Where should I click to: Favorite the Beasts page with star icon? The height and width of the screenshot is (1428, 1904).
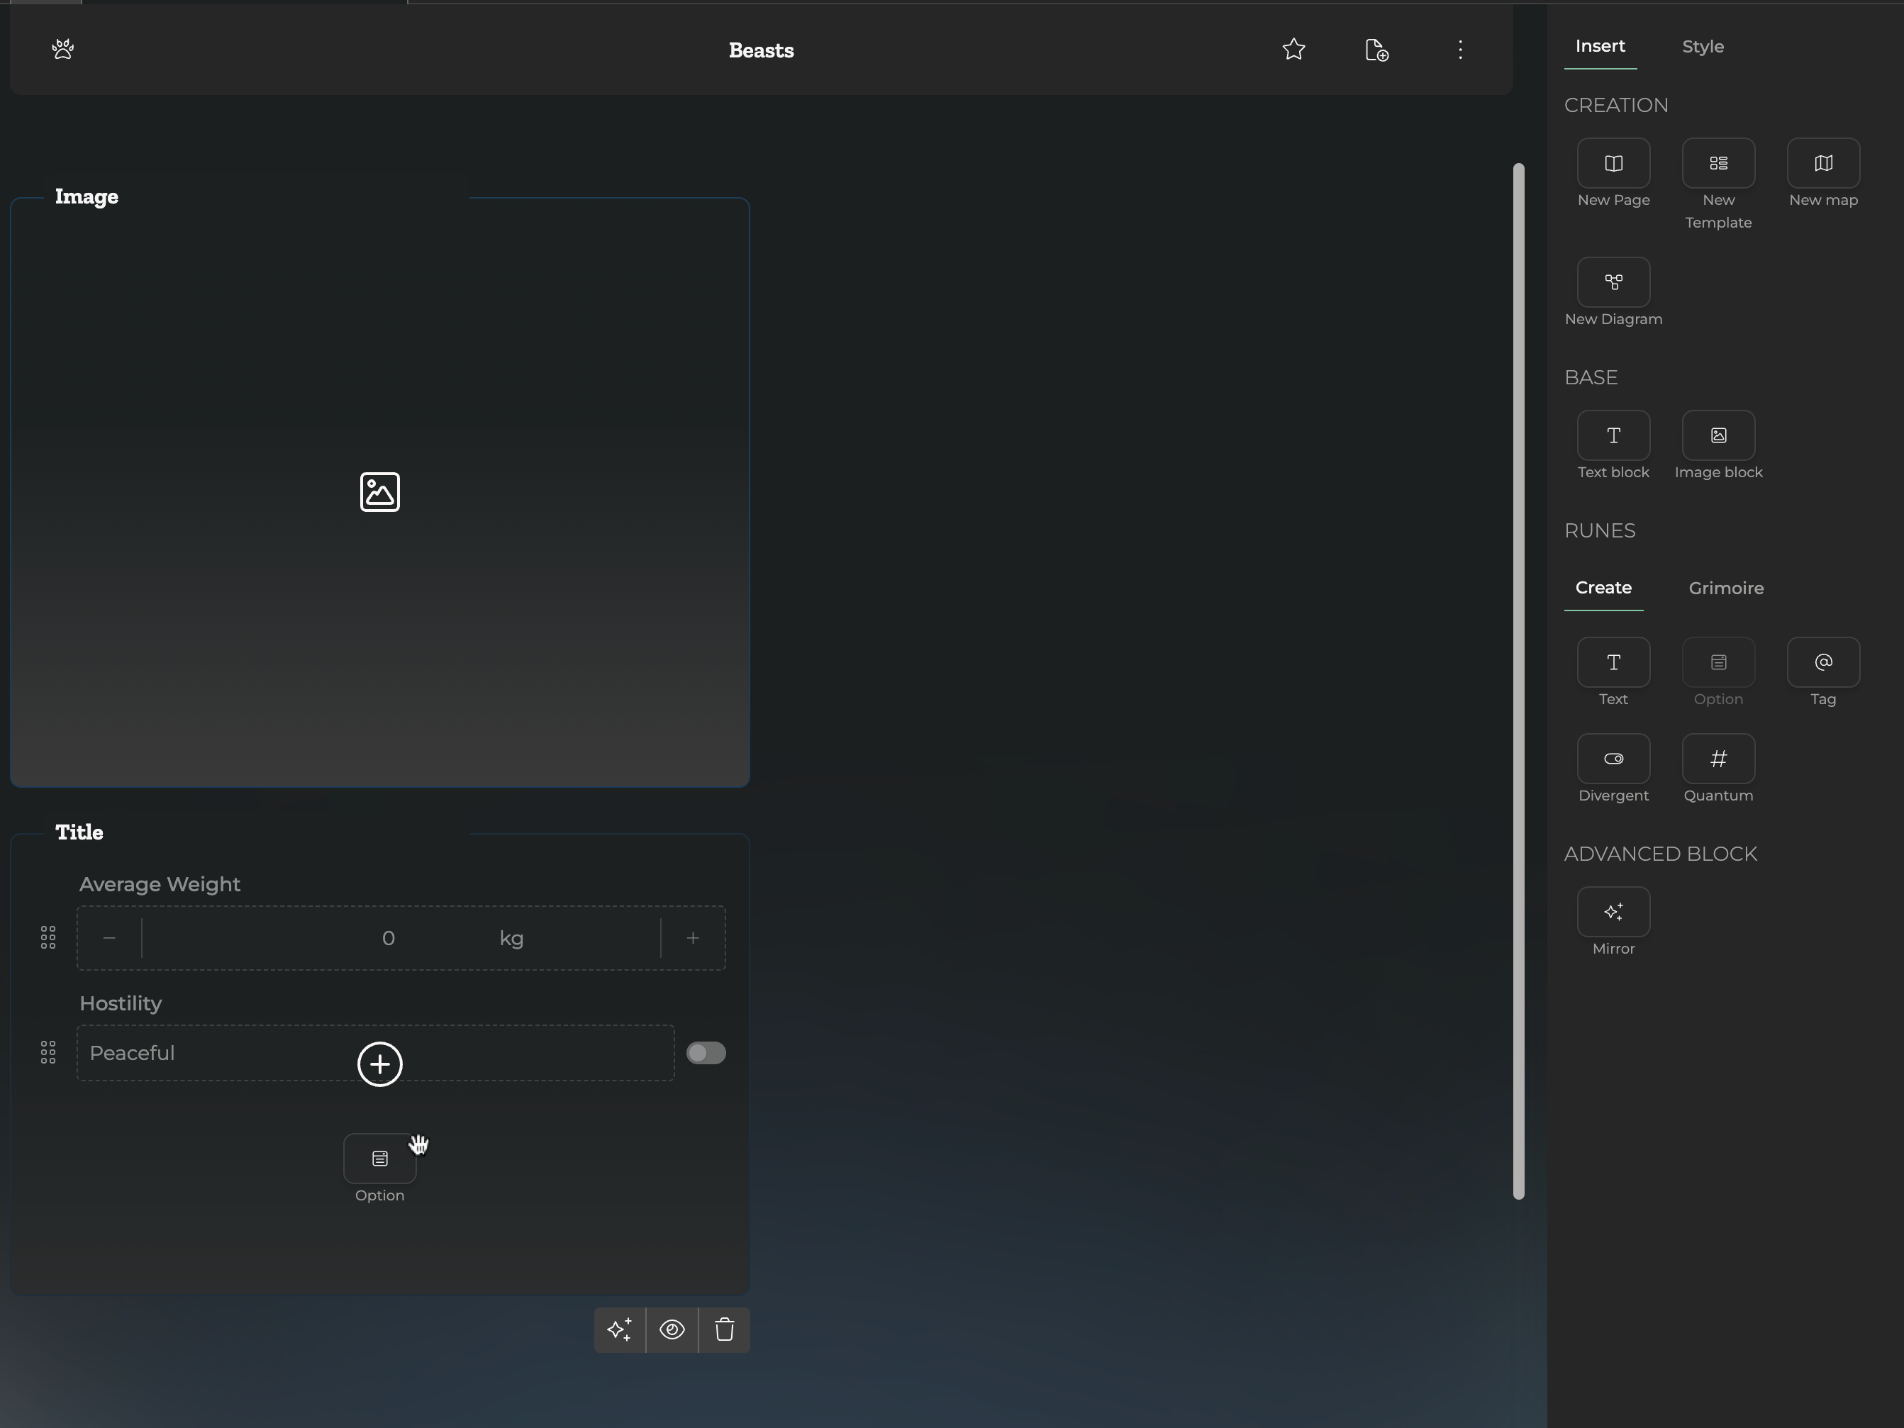[1293, 49]
